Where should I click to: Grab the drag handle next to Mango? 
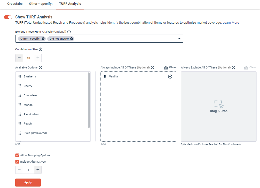20,105
